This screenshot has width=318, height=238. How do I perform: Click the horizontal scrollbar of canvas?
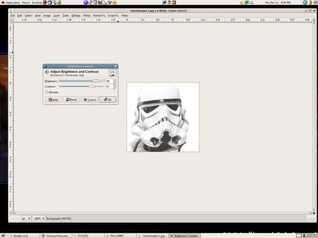(162, 213)
